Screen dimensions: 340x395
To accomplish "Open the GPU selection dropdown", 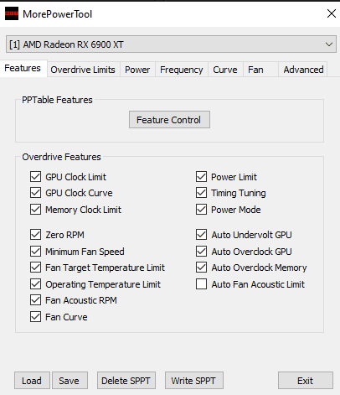I will (171, 44).
